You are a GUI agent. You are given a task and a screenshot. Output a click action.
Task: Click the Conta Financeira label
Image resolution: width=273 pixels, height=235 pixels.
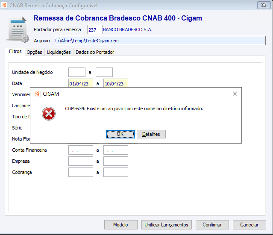point(29,150)
